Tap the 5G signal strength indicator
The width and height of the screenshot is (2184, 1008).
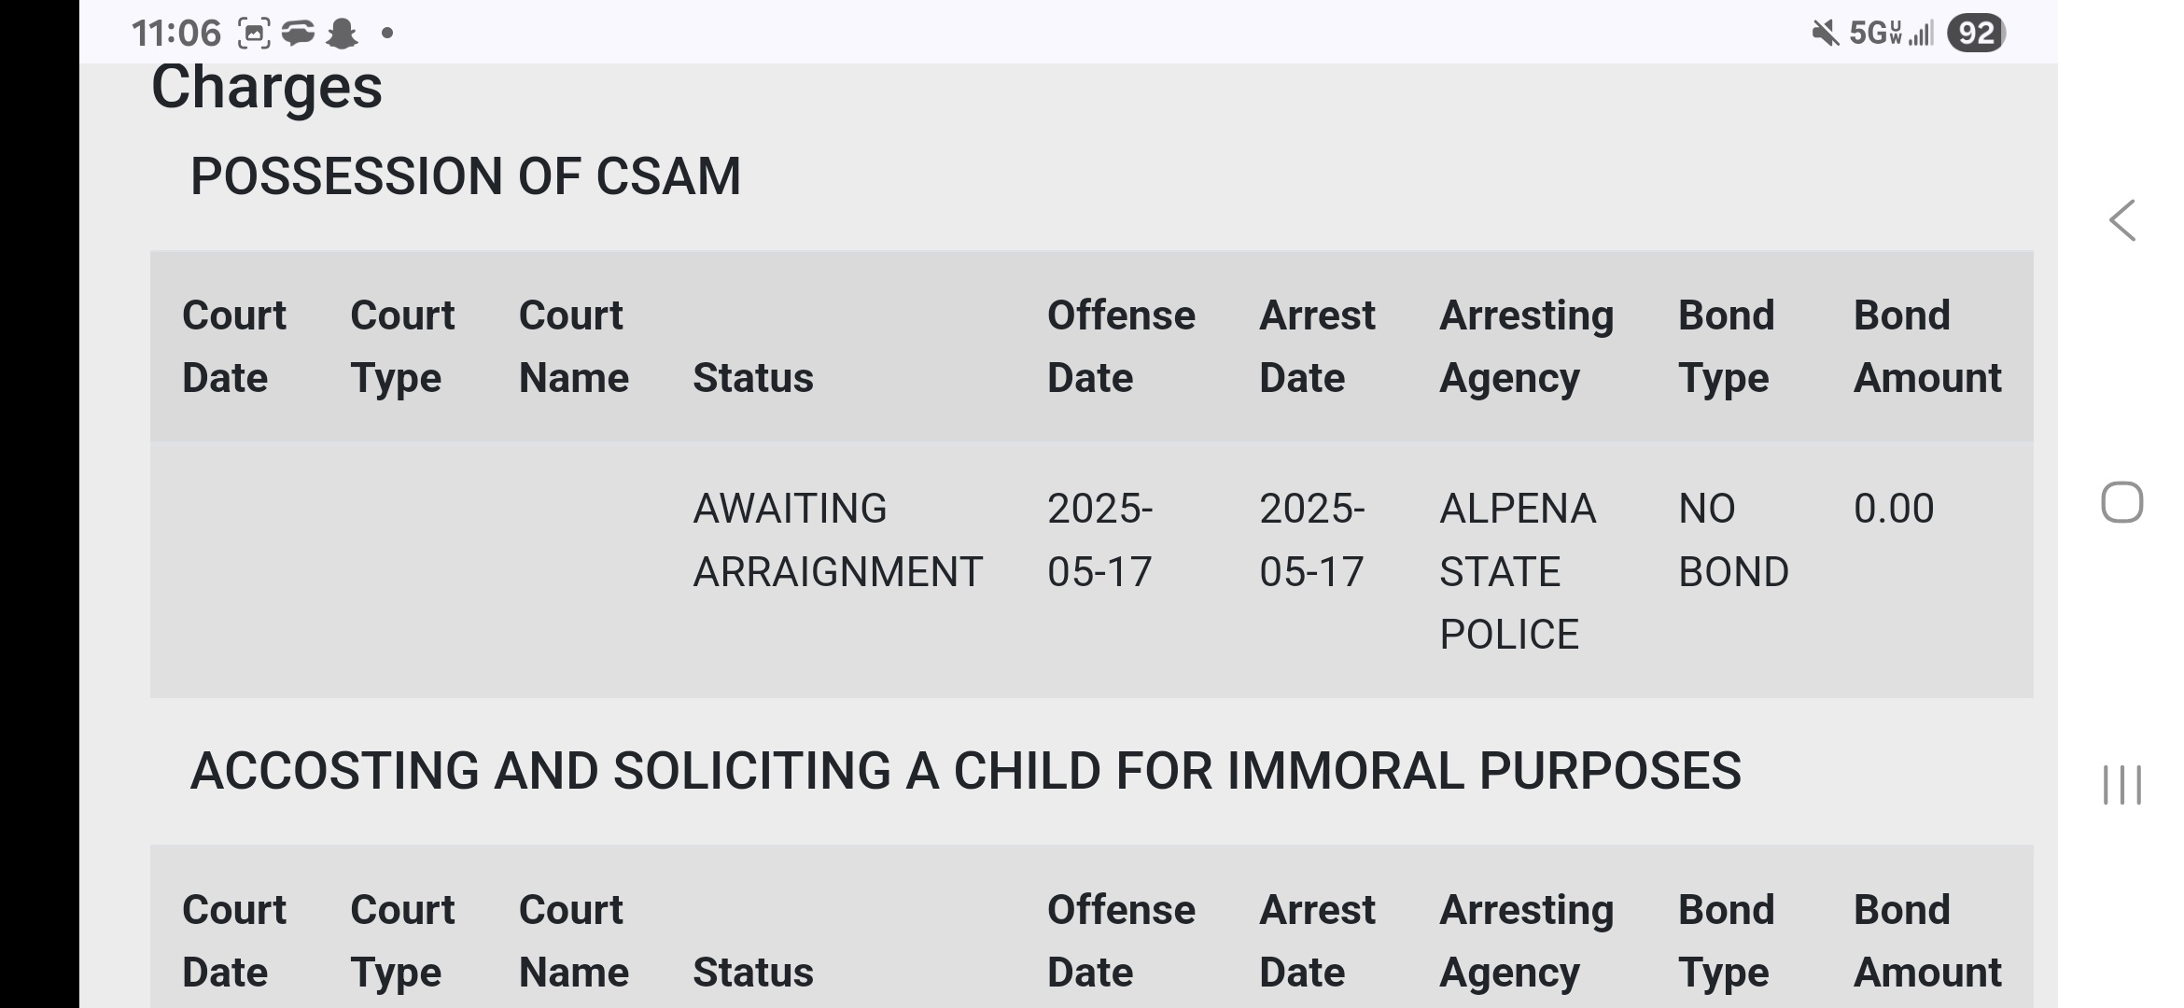pos(1890,34)
